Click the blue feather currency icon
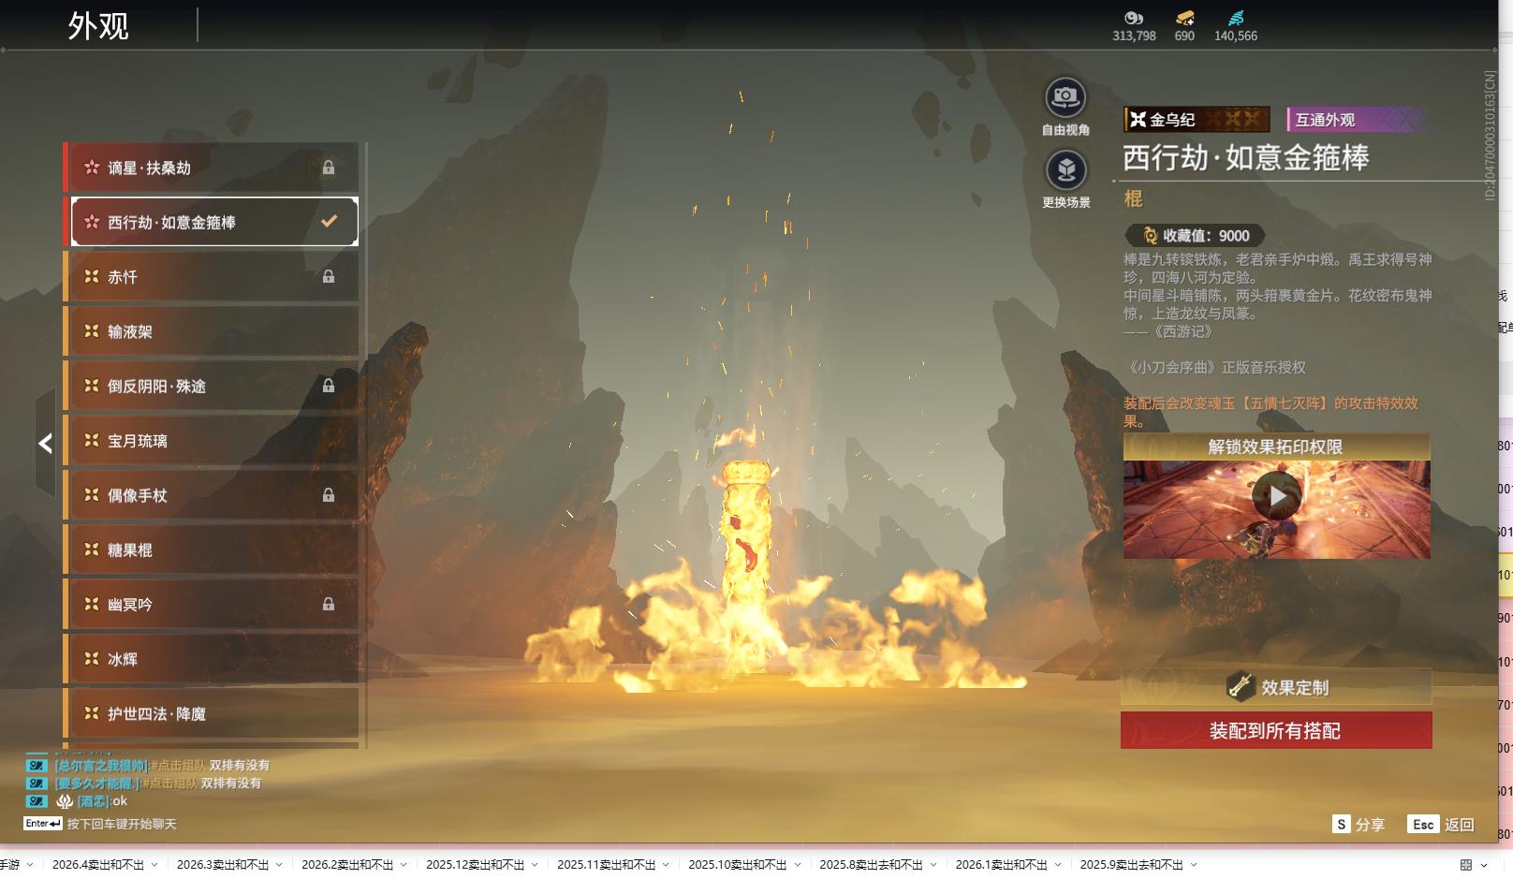The image size is (1513, 879). pyautogui.click(x=1236, y=18)
